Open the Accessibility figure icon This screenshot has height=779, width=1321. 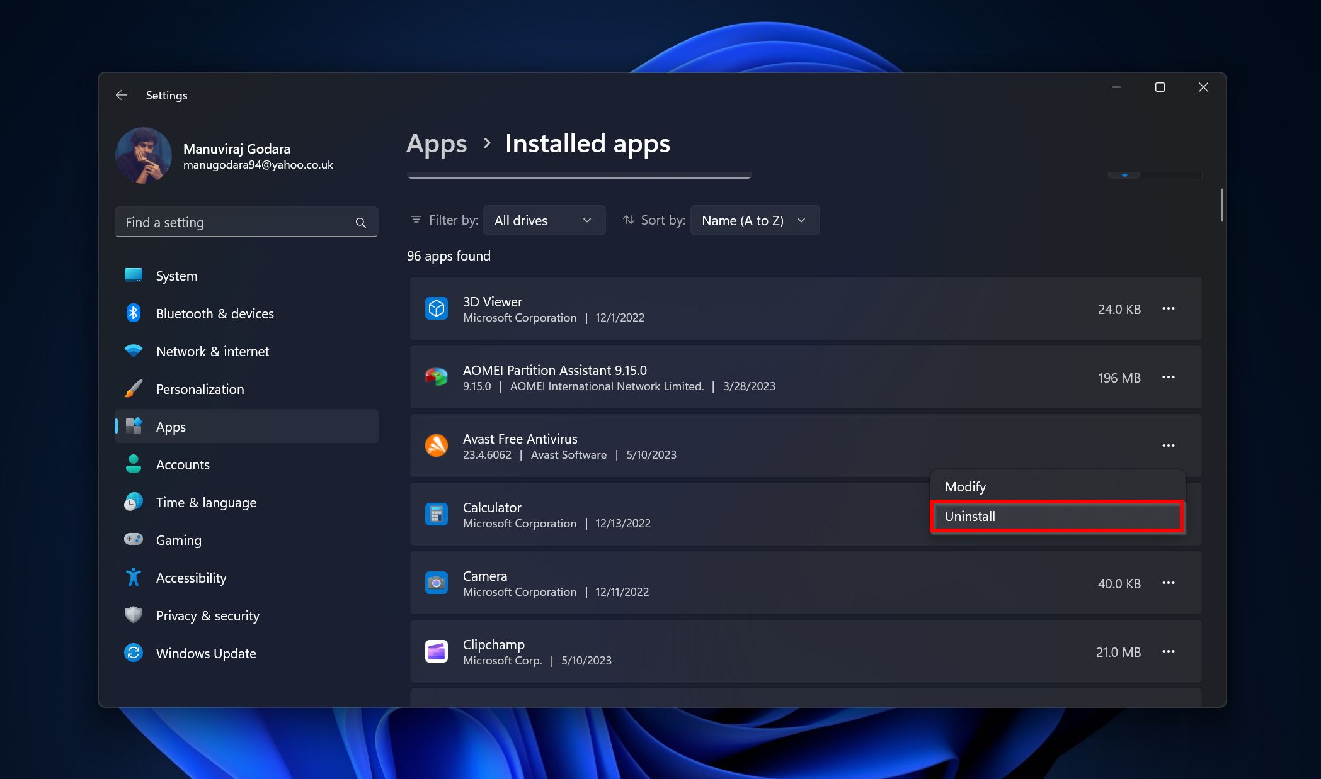tap(134, 578)
